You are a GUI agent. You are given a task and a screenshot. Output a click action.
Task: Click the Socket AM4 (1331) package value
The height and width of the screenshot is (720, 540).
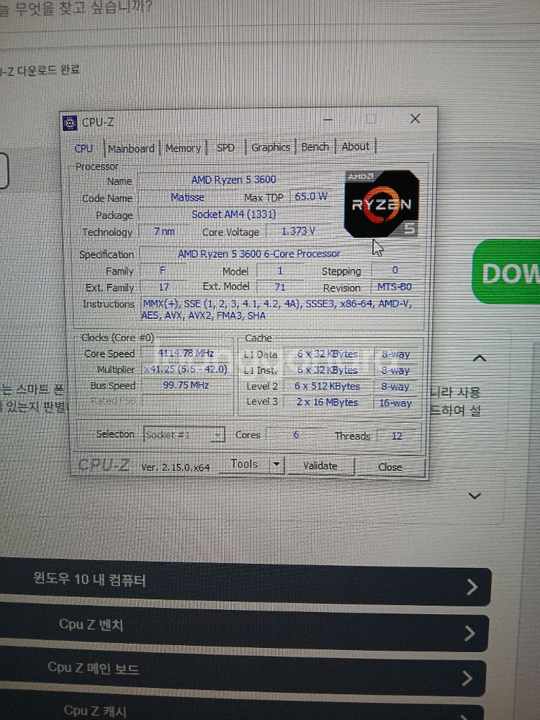[234, 215]
